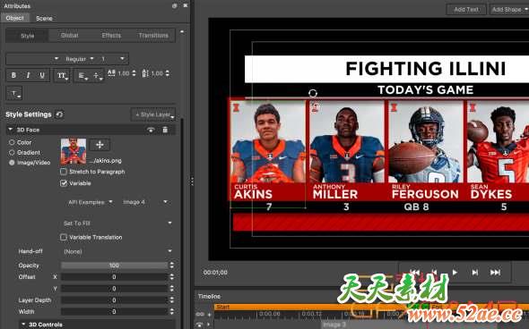The height and width of the screenshot is (329, 529).
Task: Collapse the sub-tab scroll arrow beside Transitions
Action: click(x=182, y=31)
